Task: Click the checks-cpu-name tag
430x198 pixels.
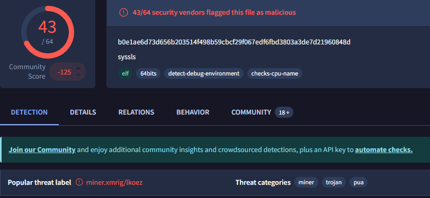Action: tap(274, 73)
